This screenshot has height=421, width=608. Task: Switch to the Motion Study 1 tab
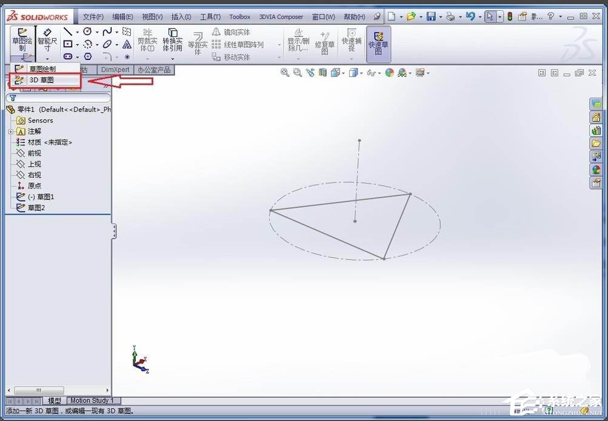click(x=92, y=400)
